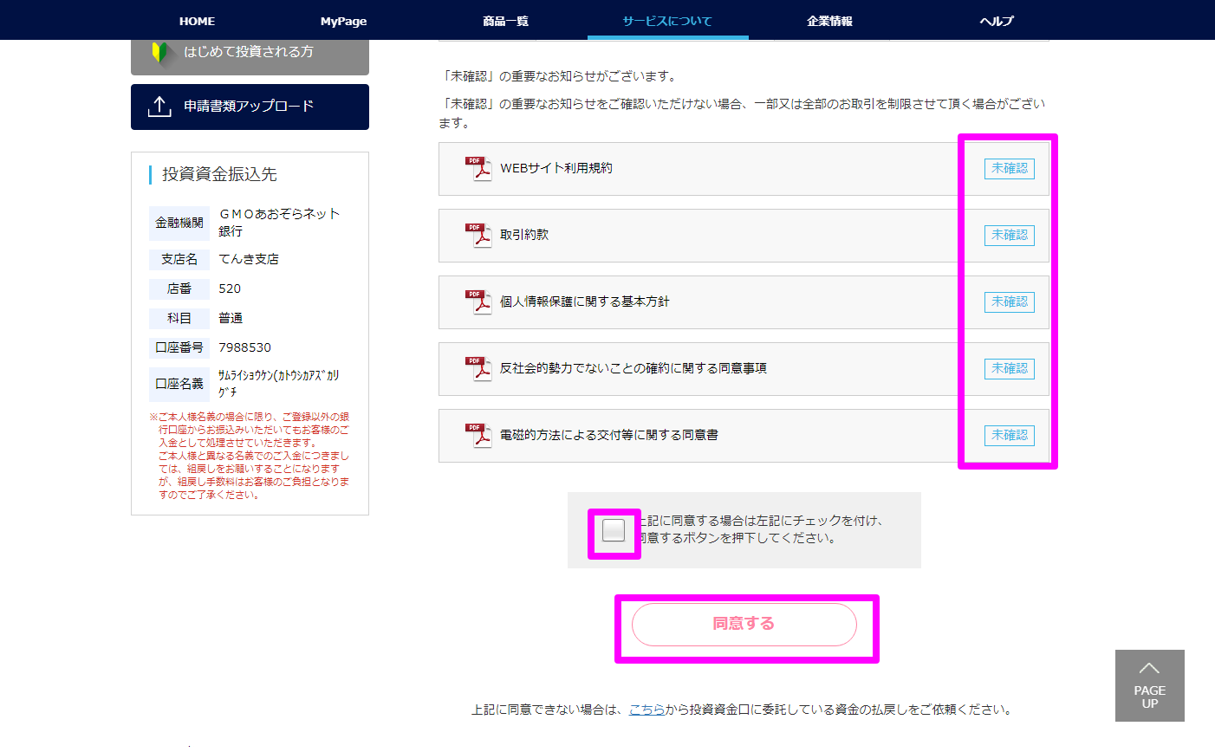Open MyPage from the top menu
The width and height of the screenshot is (1215, 752).
(x=343, y=21)
